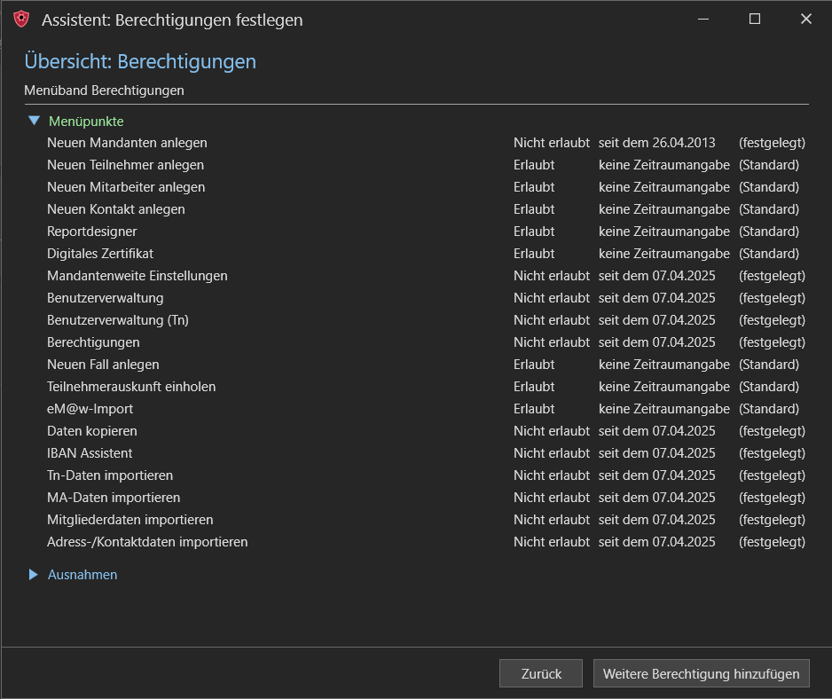Minimize the assistant window
The image size is (832, 699).
pyautogui.click(x=703, y=20)
